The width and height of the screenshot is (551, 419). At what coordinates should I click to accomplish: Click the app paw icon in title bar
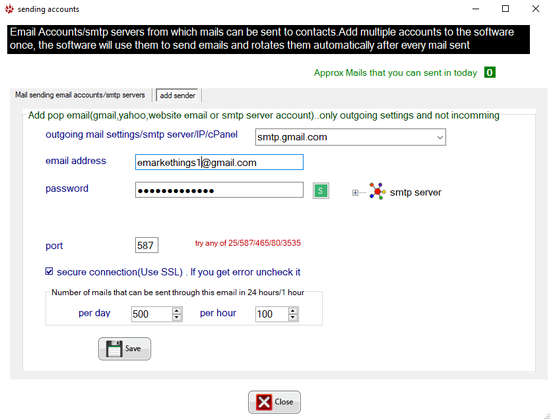pos(9,9)
